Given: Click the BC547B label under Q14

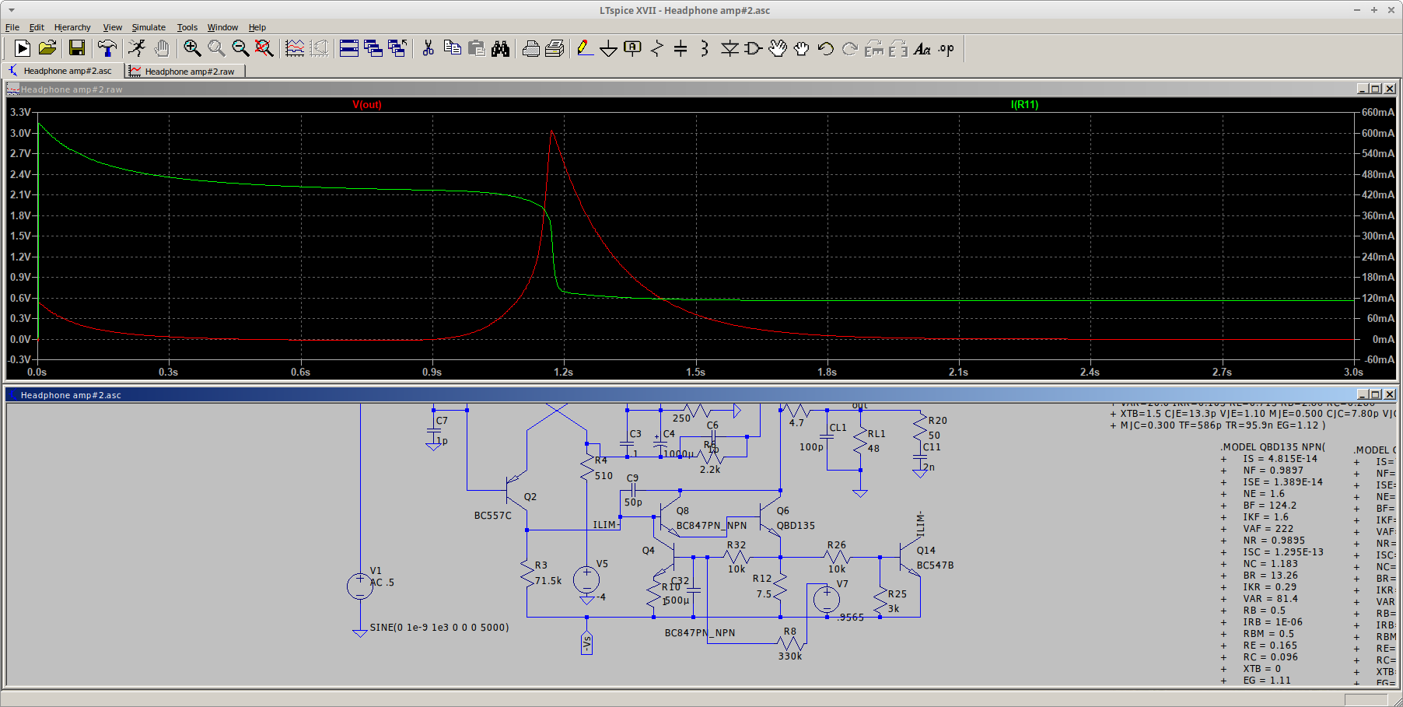Looking at the screenshot, I should coord(935,565).
